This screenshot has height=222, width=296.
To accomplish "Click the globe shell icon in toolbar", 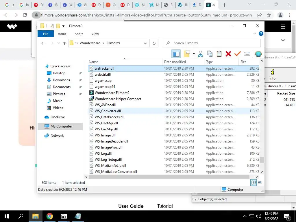I will (x=258, y=54).
